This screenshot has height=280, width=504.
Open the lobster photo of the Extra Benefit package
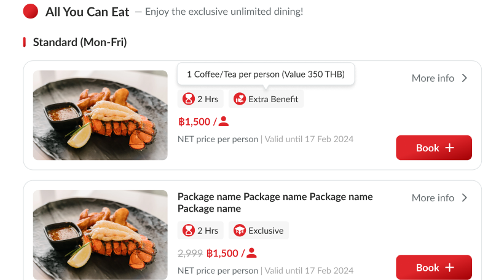(x=100, y=115)
